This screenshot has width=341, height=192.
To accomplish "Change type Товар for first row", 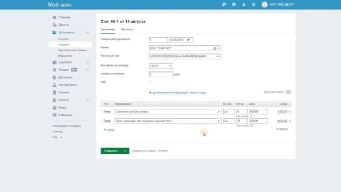I will point(107,111).
